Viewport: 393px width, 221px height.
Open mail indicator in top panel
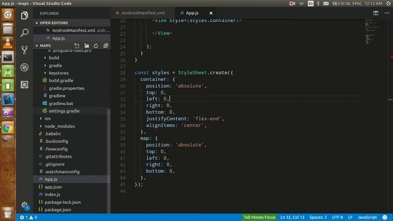[326, 3]
